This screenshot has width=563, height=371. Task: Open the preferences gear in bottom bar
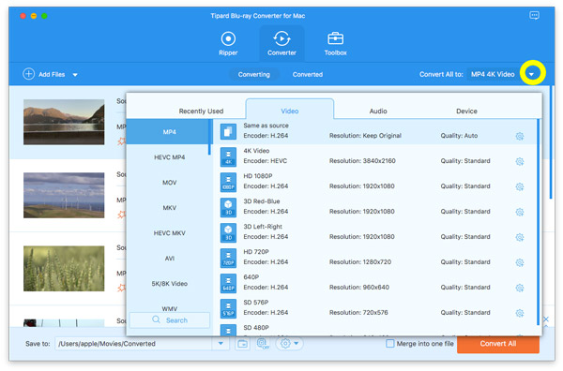[x=285, y=344]
